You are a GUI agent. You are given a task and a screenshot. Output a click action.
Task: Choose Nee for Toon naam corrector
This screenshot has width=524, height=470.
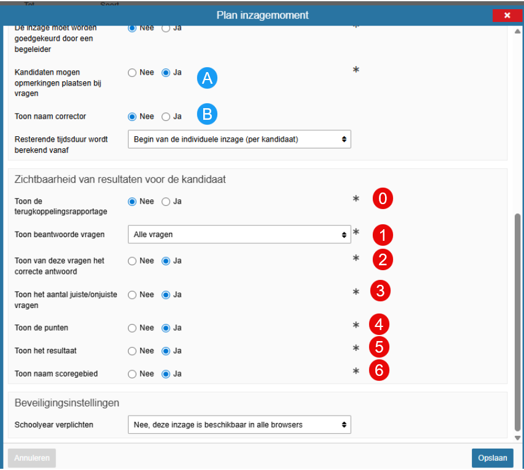132,117
